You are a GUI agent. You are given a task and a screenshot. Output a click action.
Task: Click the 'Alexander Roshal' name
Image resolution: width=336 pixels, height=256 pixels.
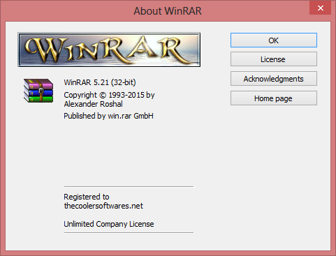(93, 104)
